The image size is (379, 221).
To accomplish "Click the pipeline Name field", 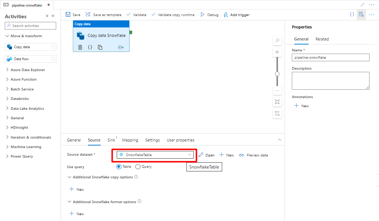I will point(330,58).
